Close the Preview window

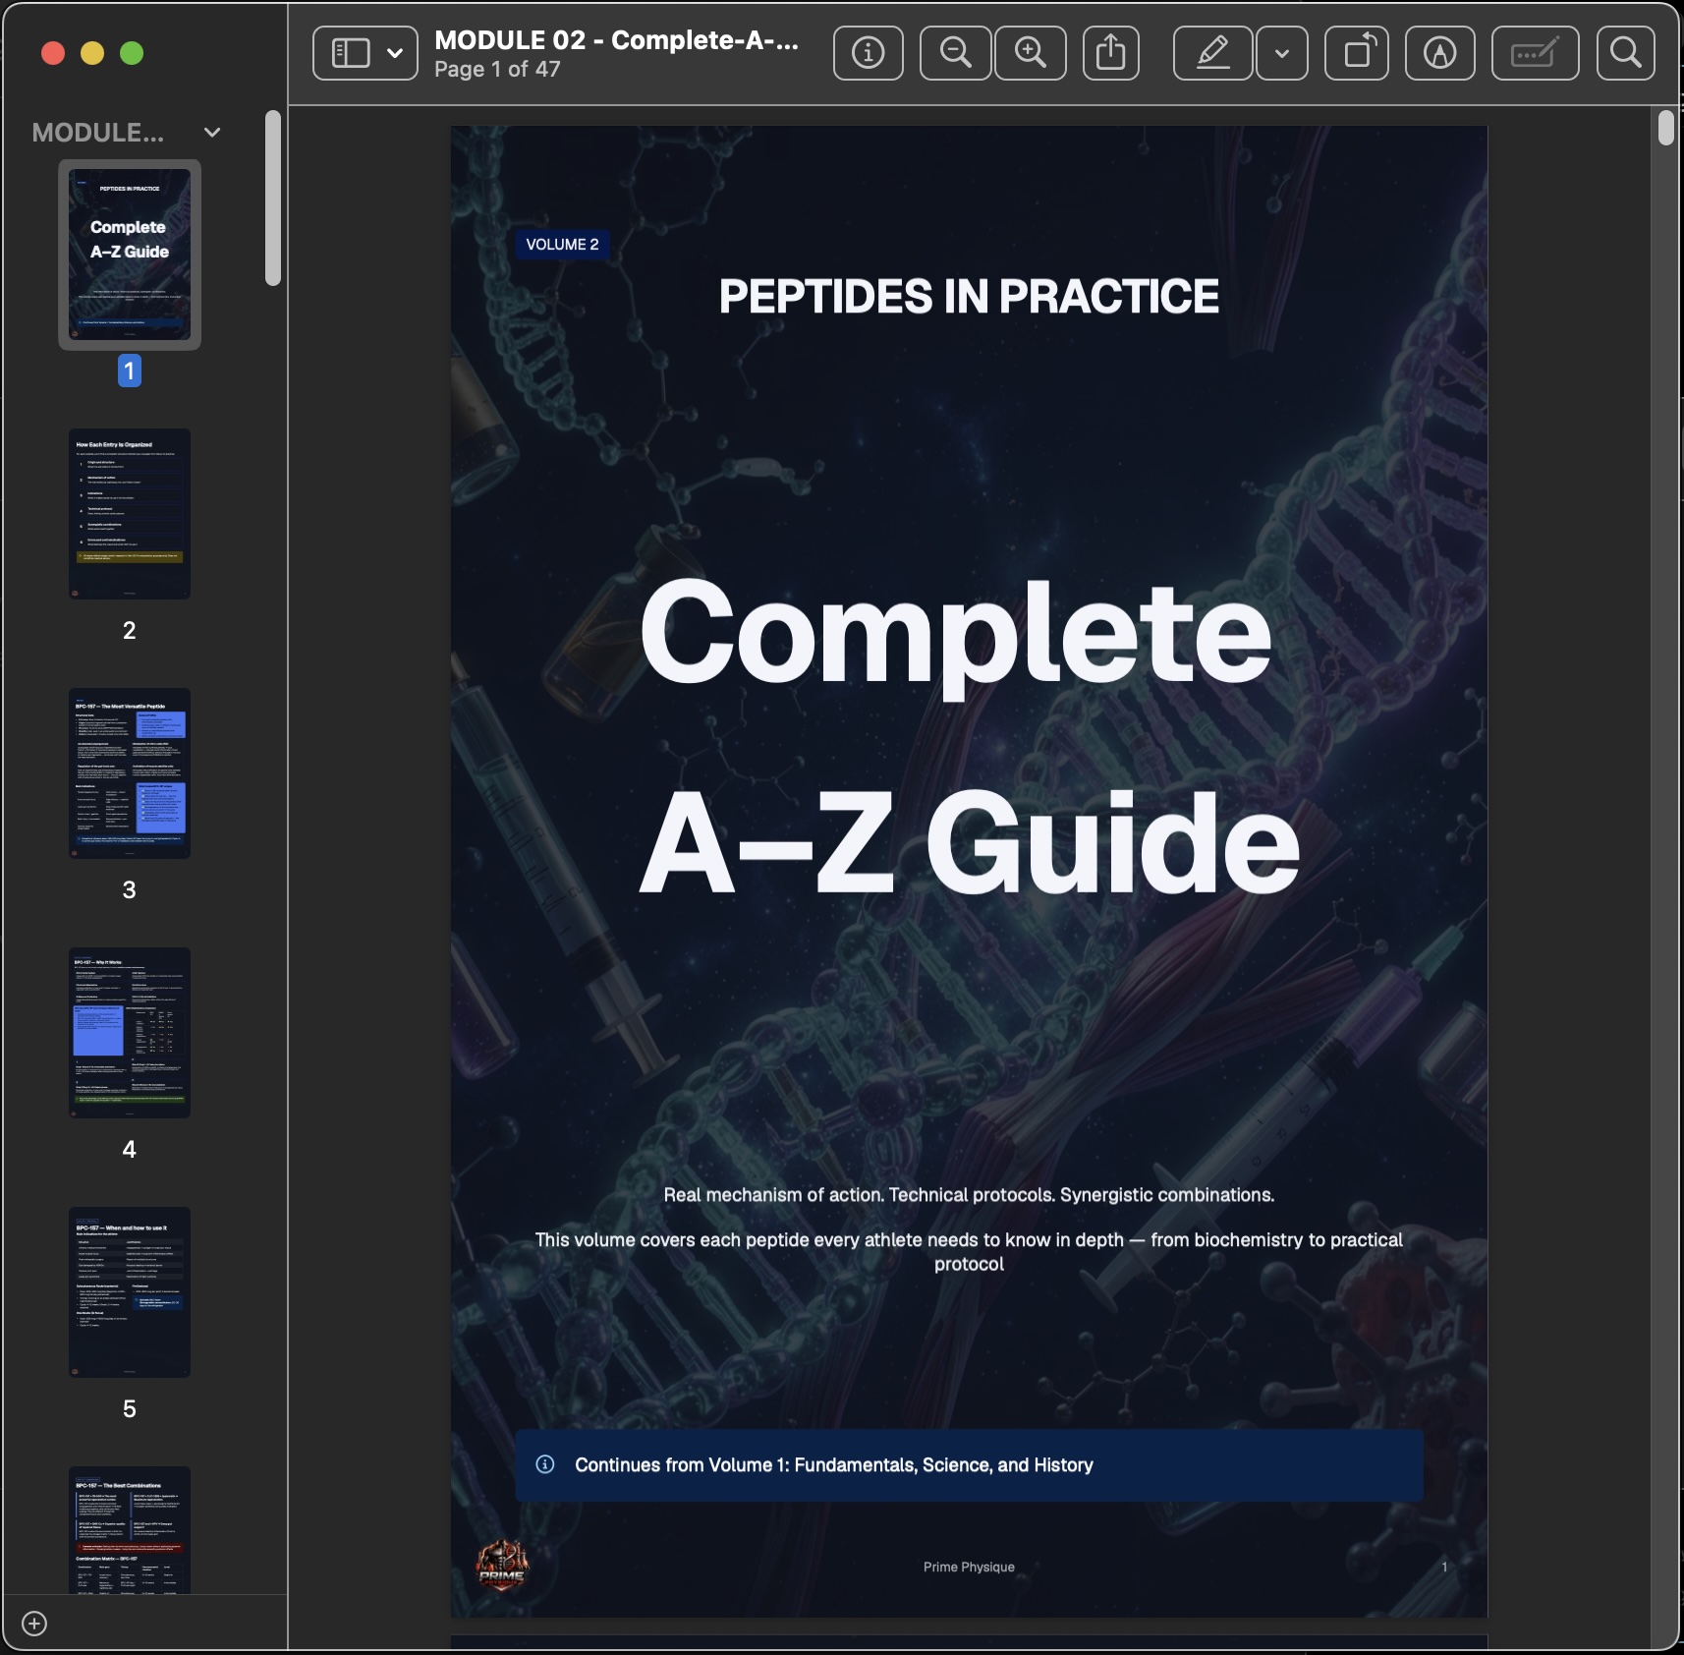[x=53, y=53]
